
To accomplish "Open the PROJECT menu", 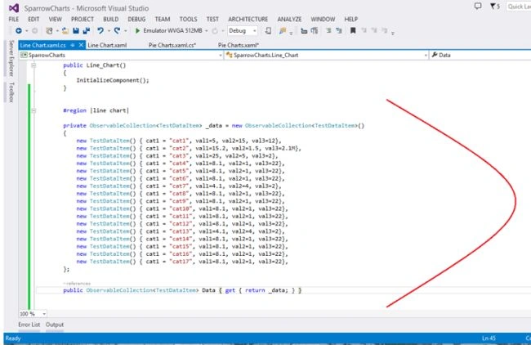I will pyautogui.click(x=83, y=20).
